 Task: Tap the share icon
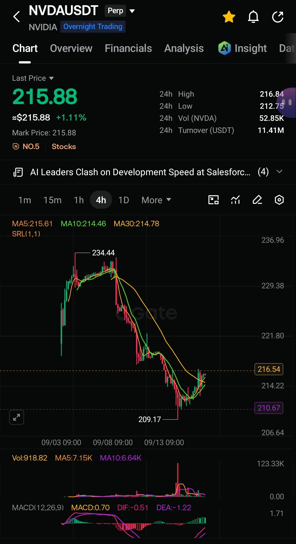click(x=278, y=17)
